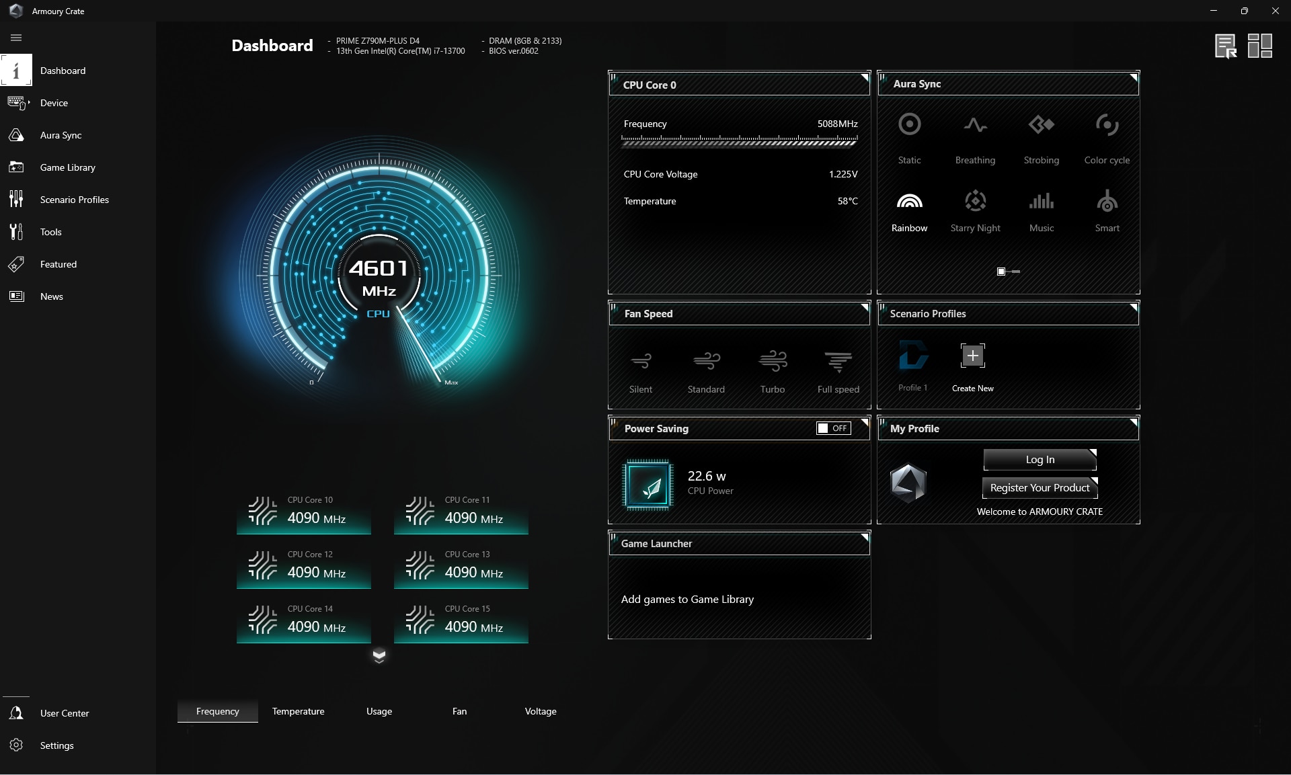
Task: Expand the Fan Speed widget corner arrow
Action: 865,308
